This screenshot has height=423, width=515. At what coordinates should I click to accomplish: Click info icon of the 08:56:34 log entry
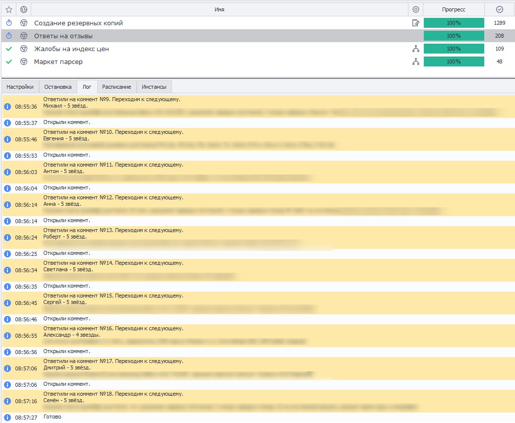(x=7, y=270)
